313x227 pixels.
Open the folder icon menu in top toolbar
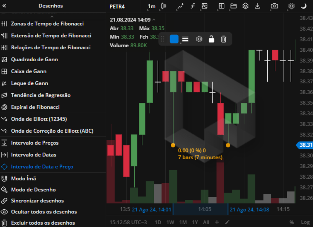(234, 6)
